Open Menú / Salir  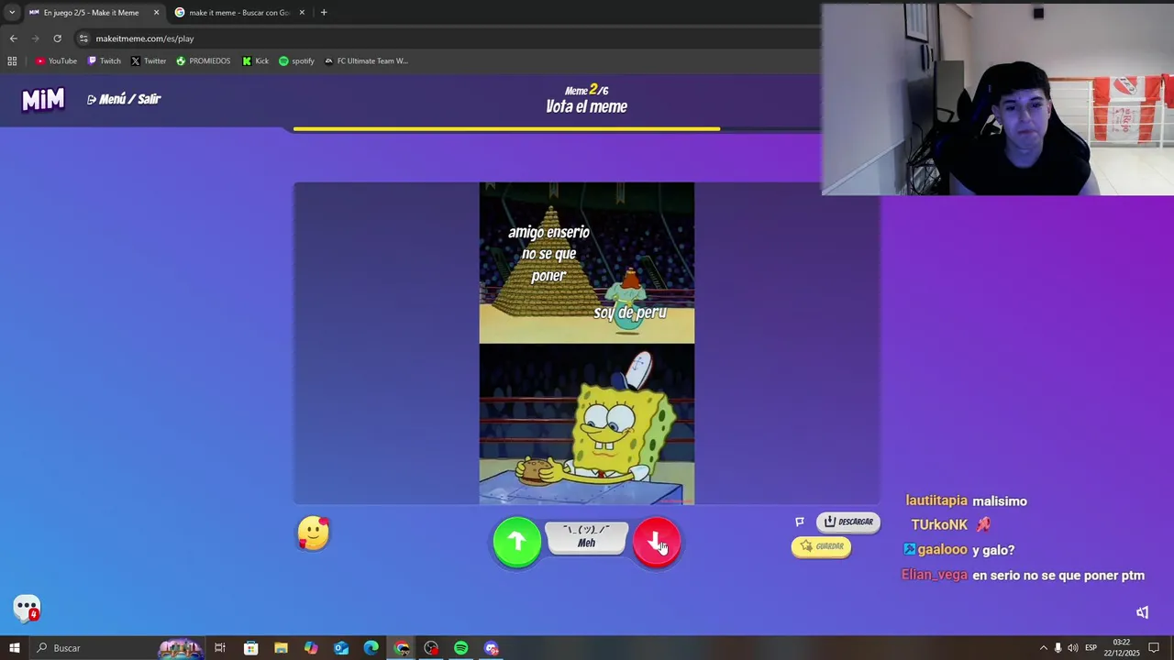[x=124, y=99]
